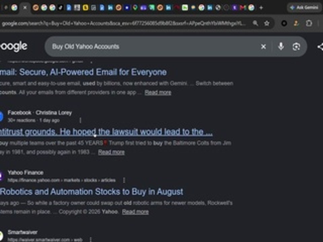Screen dimensions: 323x242
Task: Click the waiver.smartwaiver.com breadcrumb URL
Action: pos(45,240)
